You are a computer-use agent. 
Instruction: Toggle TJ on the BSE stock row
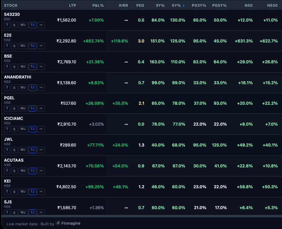pos(32,67)
